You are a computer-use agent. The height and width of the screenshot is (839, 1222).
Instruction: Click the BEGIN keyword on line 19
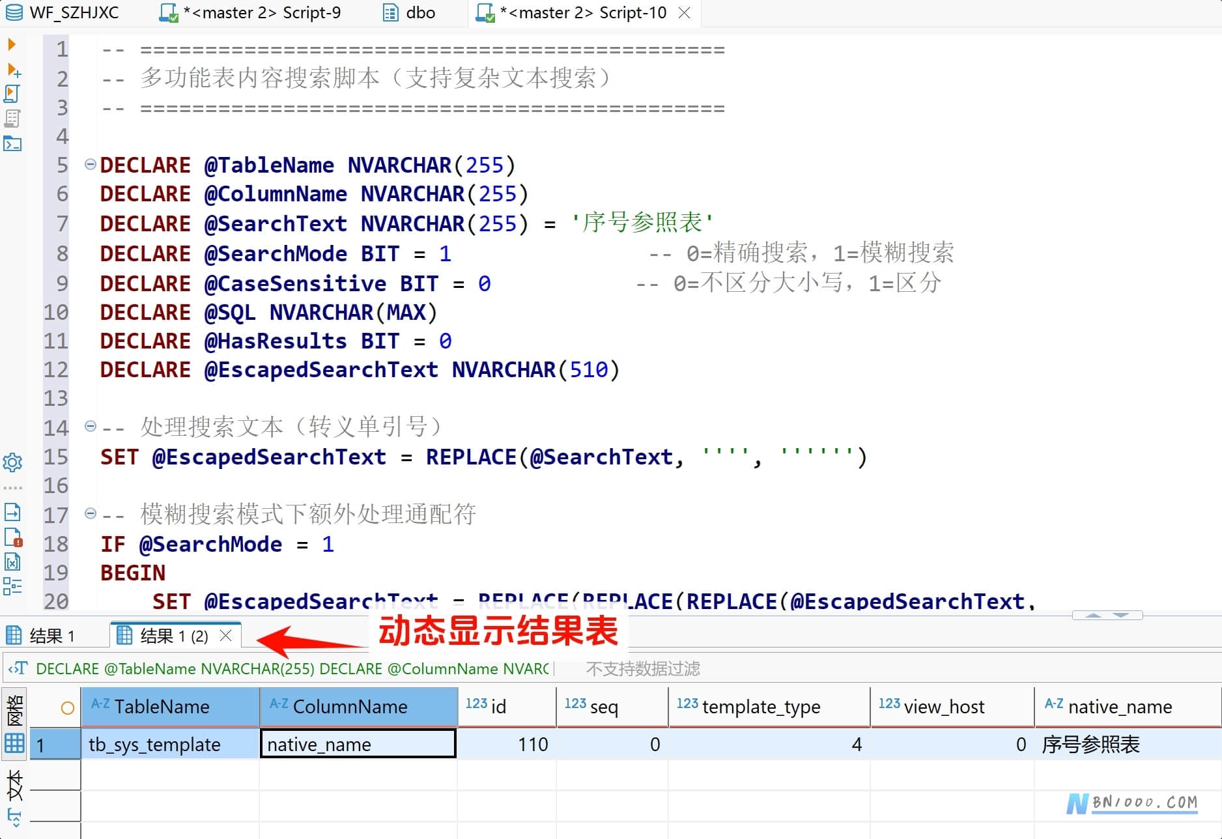133,573
